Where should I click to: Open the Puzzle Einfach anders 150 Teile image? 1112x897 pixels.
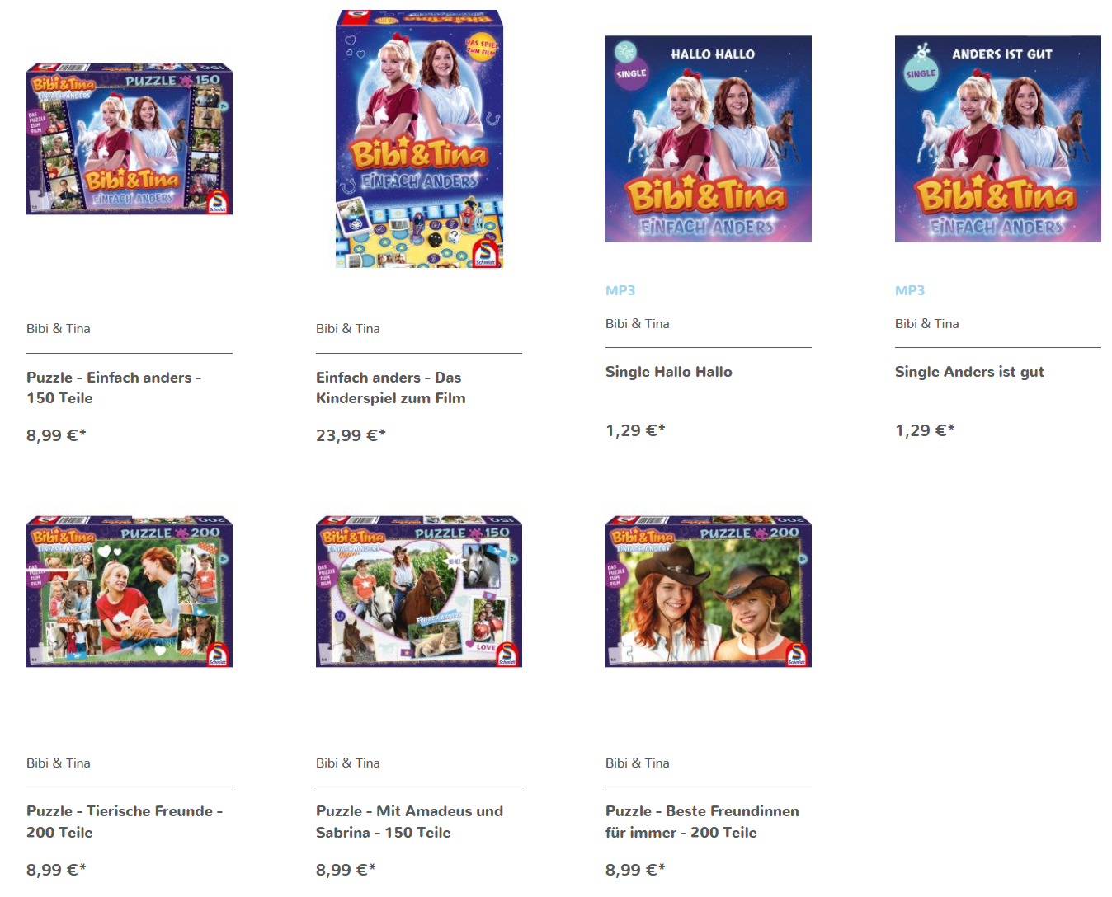point(130,139)
